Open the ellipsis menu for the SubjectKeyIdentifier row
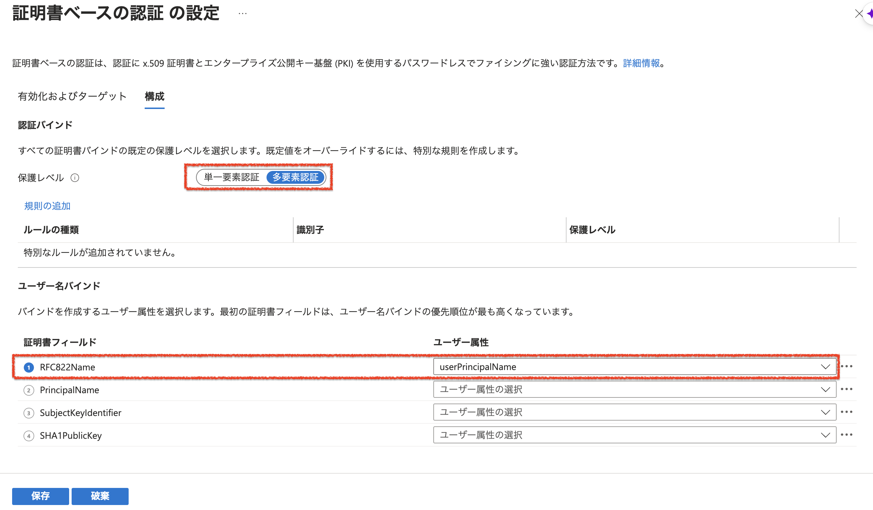873x510 pixels. click(846, 412)
